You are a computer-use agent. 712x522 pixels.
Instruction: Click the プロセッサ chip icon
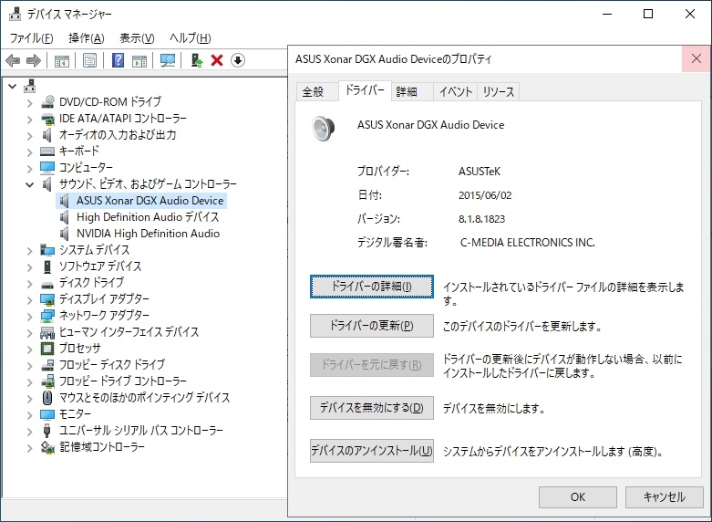(47, 349)
